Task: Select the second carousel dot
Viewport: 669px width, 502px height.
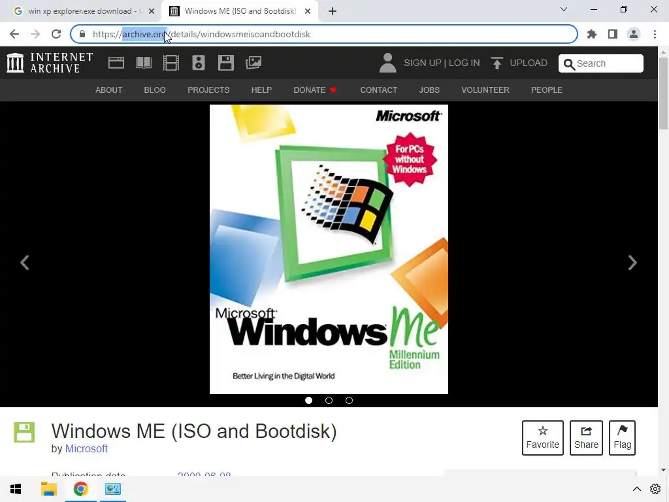Action: (x=329, y=401)
